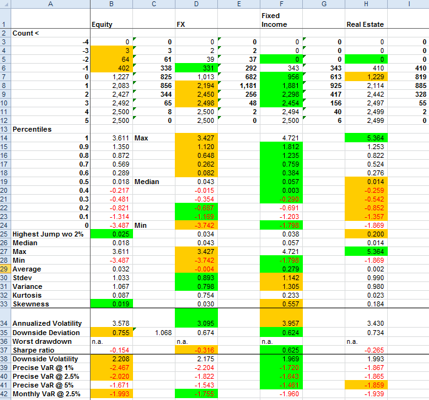Select the Monthly VaR @ 2.5% label

[x=50, y=394]
